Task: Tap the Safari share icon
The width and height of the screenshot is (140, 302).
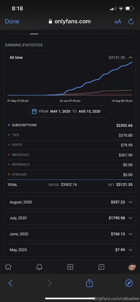Action: [x=89, y=283]
